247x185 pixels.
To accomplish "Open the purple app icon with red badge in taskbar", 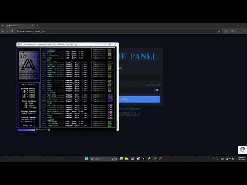I will pos(138,159).
